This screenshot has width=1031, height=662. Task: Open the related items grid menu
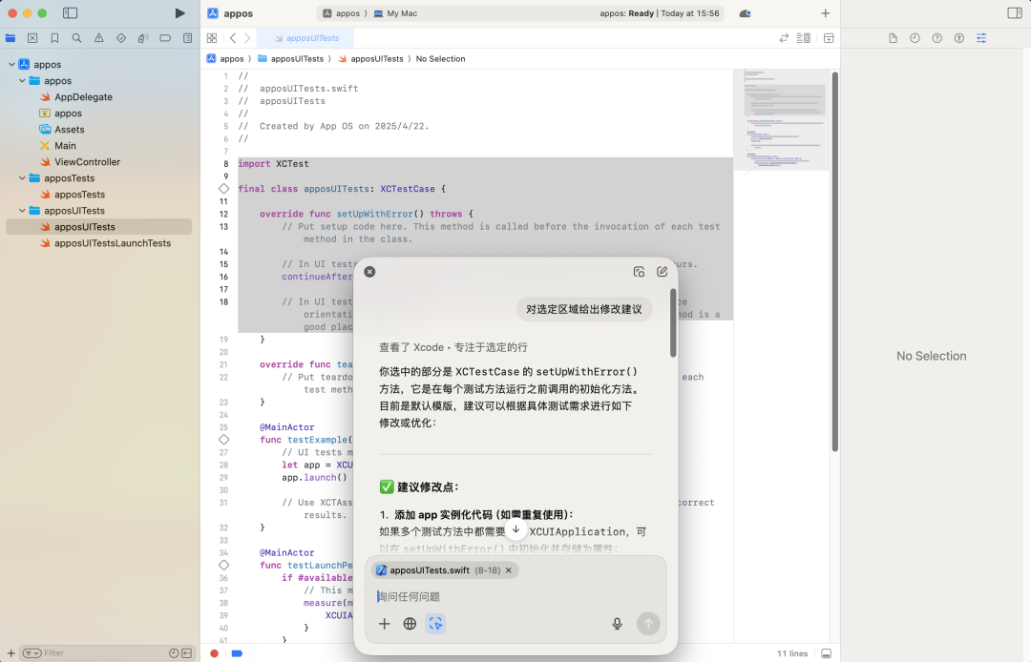click(212, 38)
